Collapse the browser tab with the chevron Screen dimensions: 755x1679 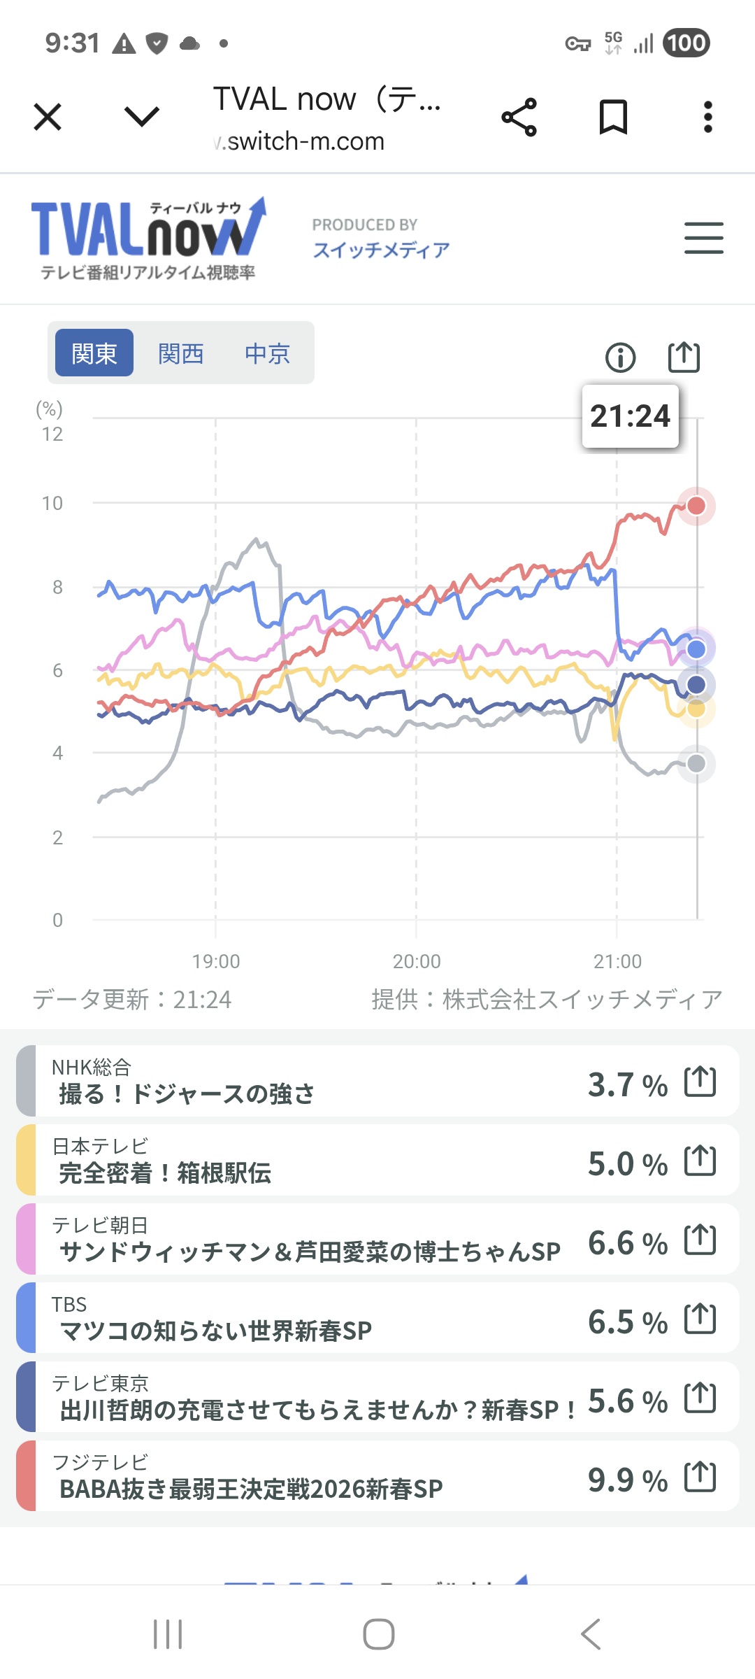142,116
